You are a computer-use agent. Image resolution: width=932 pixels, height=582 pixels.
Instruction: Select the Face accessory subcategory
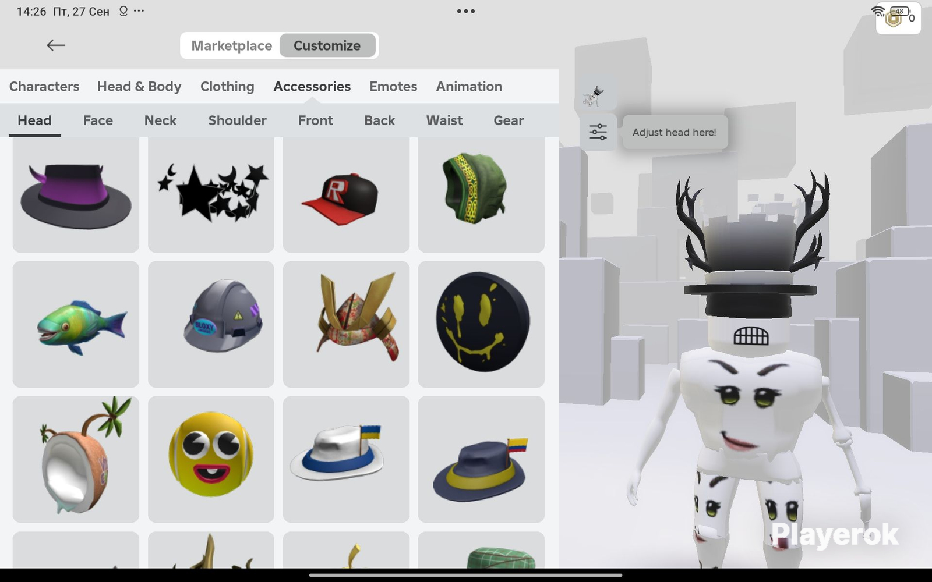[x=98, y=120]
